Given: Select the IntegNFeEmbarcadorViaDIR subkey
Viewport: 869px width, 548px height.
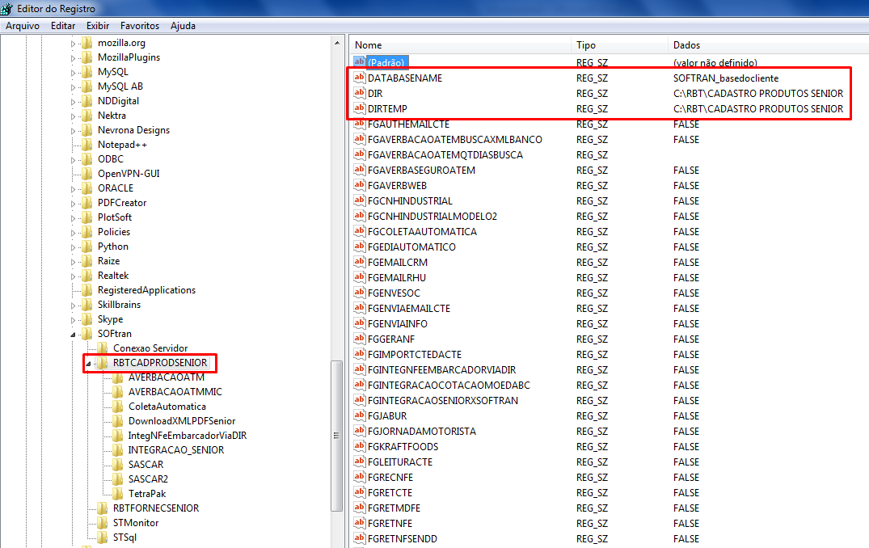Looking at the screenshot, I should coord(188,436).
